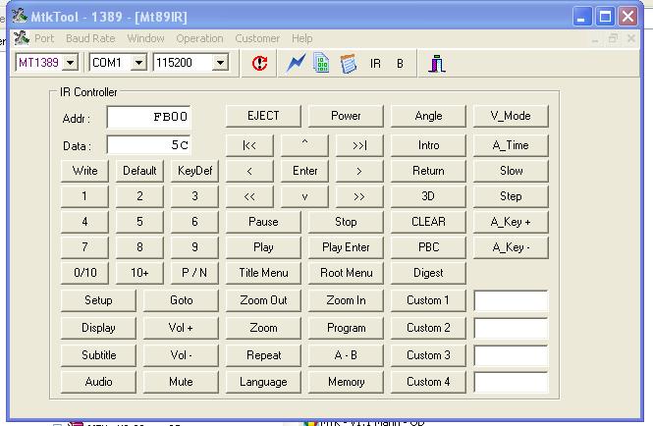
Task: Click the Addr input field showing FB00
Action: tap(148, 117)
